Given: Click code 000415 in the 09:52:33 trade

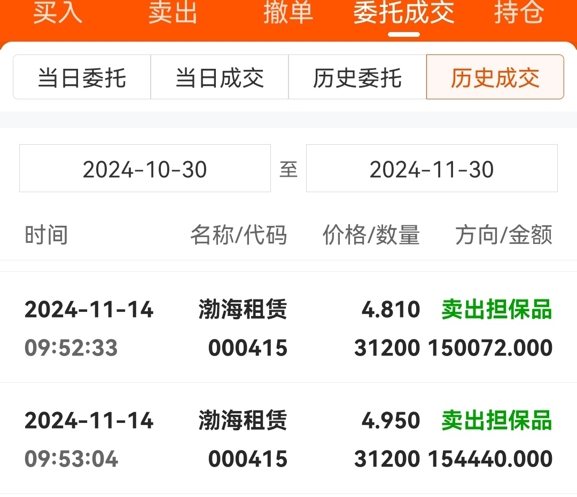Looking at the screenshot, I should point(248,348).
